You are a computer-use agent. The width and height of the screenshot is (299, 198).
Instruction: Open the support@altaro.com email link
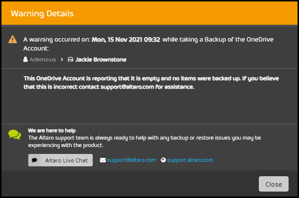(x=131, y=160)
